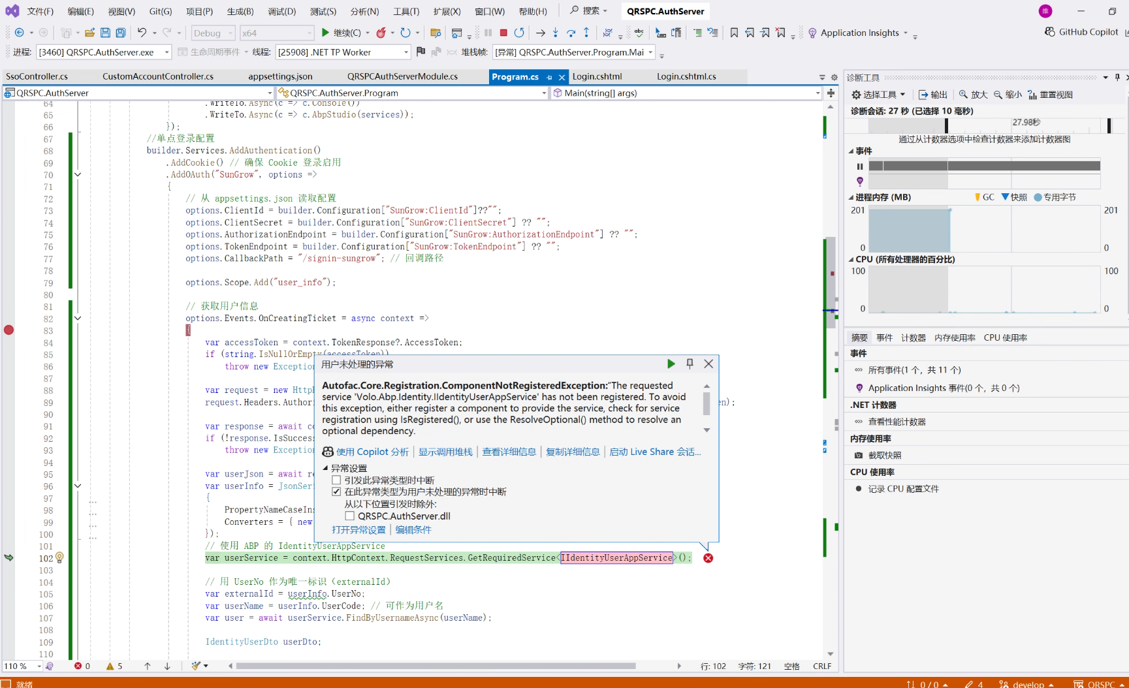Screen dimensions: 1129x688
Task: Open the thread selector showing .NET TP Worker
Action: click(x=342, y=52)
